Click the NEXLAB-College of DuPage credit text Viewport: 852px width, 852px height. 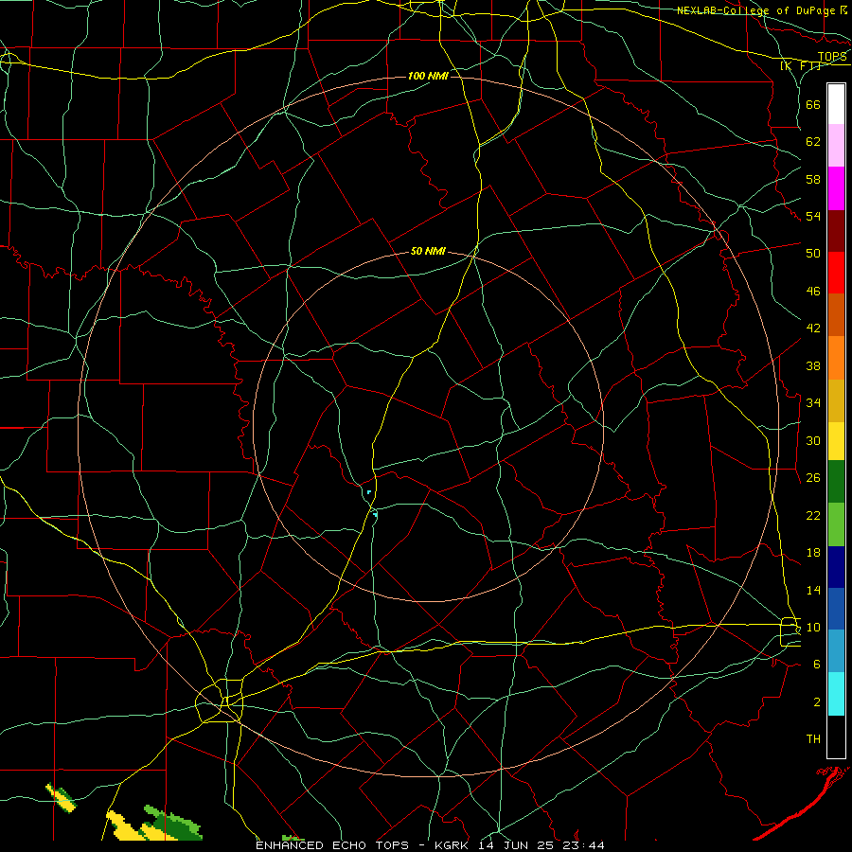point(755,10)
